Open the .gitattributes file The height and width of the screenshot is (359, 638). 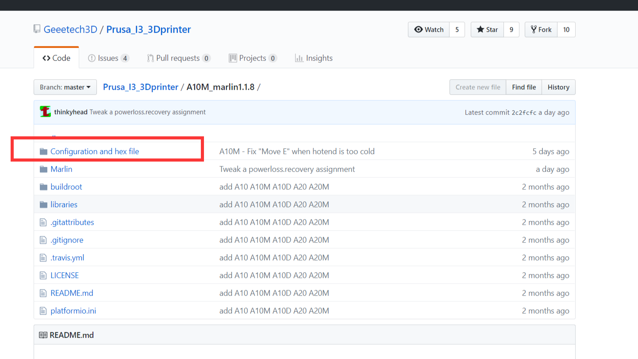72,222
